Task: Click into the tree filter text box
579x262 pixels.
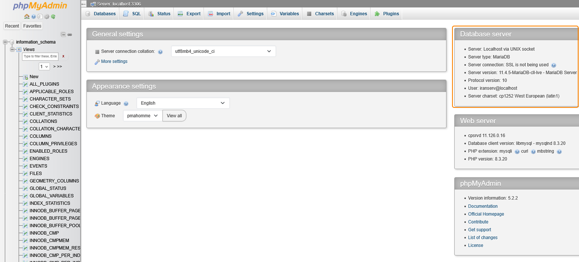Action: click(40, 56)
